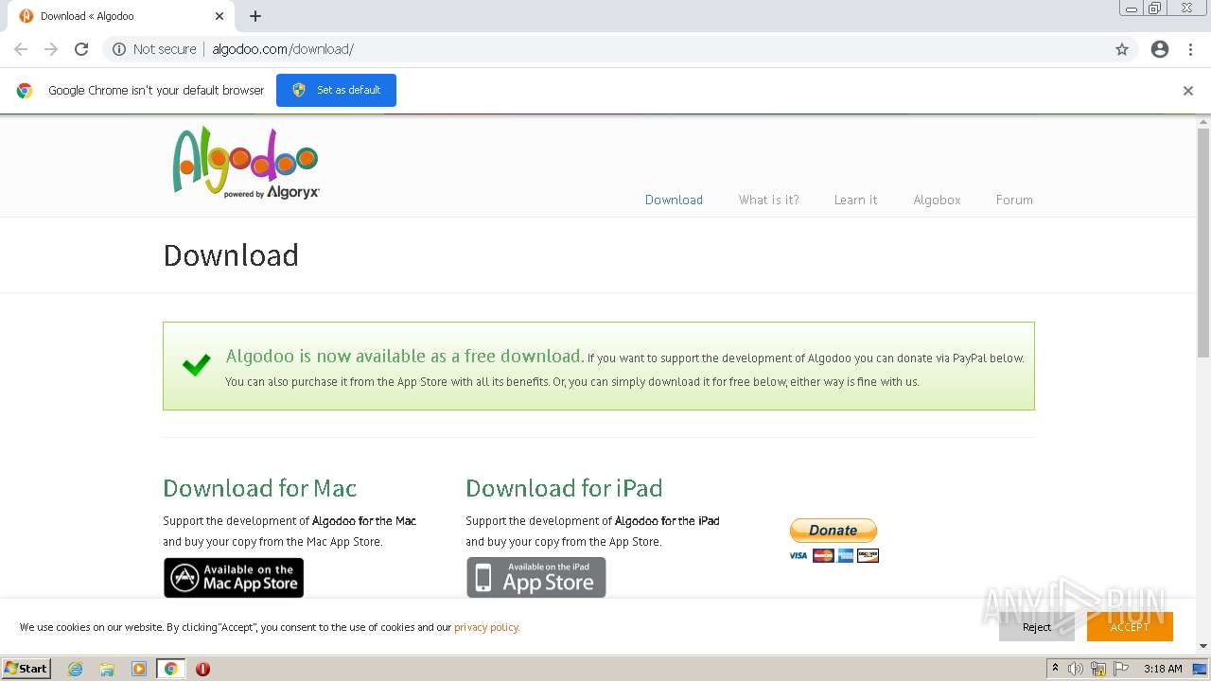Open the Learn it nav item

click(x=855, y=200)
